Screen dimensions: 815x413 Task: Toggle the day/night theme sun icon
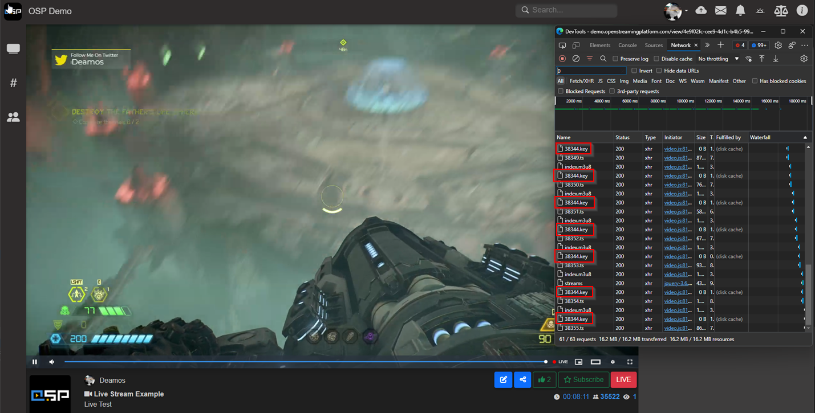tap(760, 11)
